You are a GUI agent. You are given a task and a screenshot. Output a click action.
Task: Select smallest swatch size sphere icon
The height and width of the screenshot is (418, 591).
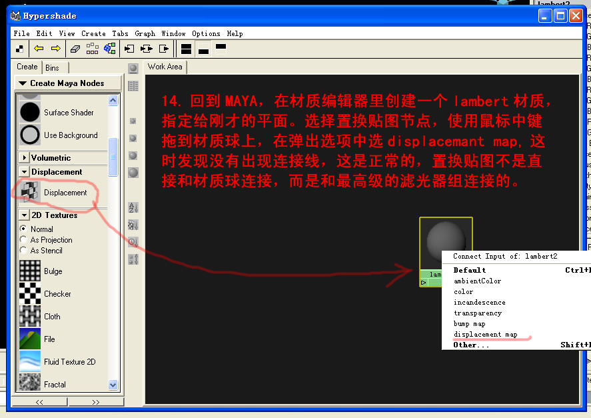[x=133, y=121]
